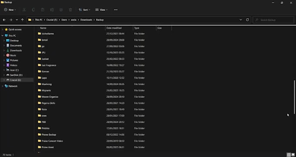
Task: Expand the Desktop tree node
Action: coord(4,40)
